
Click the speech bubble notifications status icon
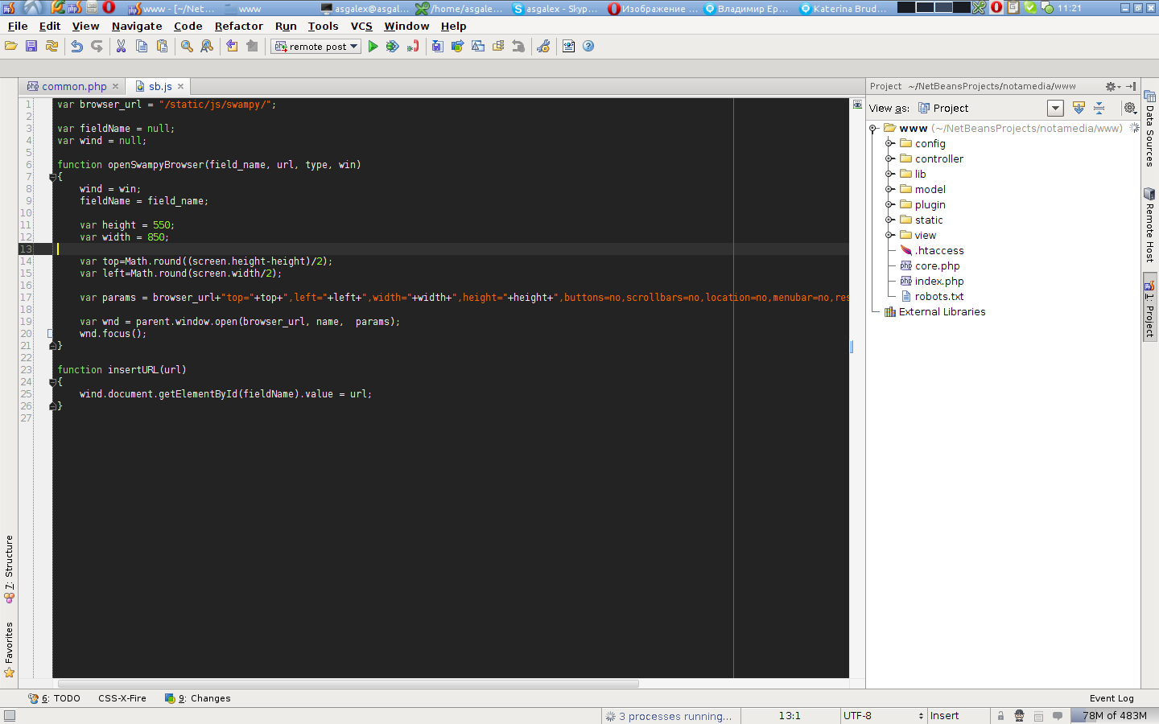click(1058, 715)
